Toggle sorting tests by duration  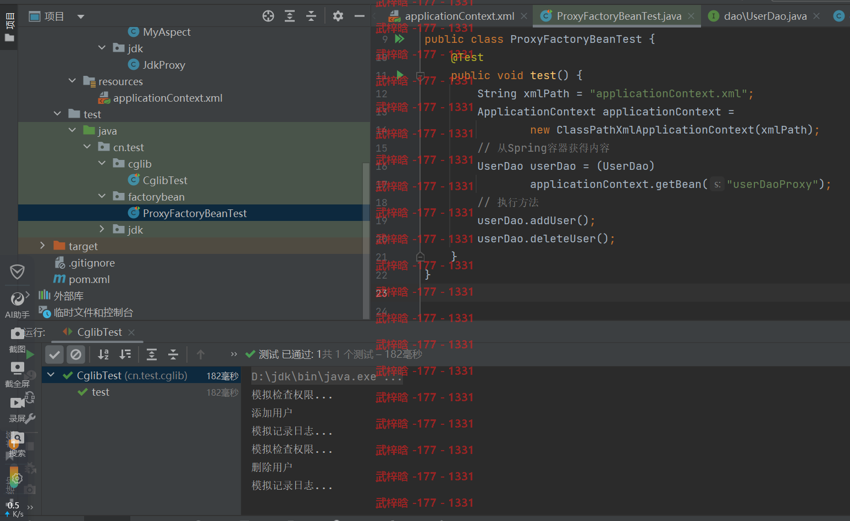click(x=125, y=354)
